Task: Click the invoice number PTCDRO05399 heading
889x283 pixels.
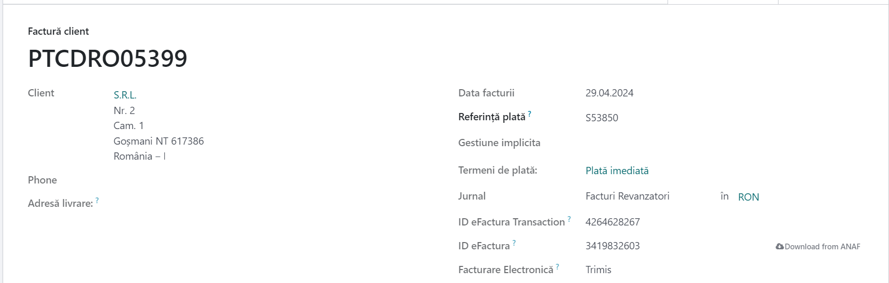Action: tap(107, 59)
